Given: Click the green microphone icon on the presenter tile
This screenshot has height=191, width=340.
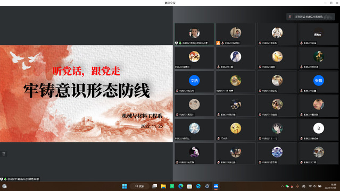Looking at the screenshot, I should click(x=180, y=43).
